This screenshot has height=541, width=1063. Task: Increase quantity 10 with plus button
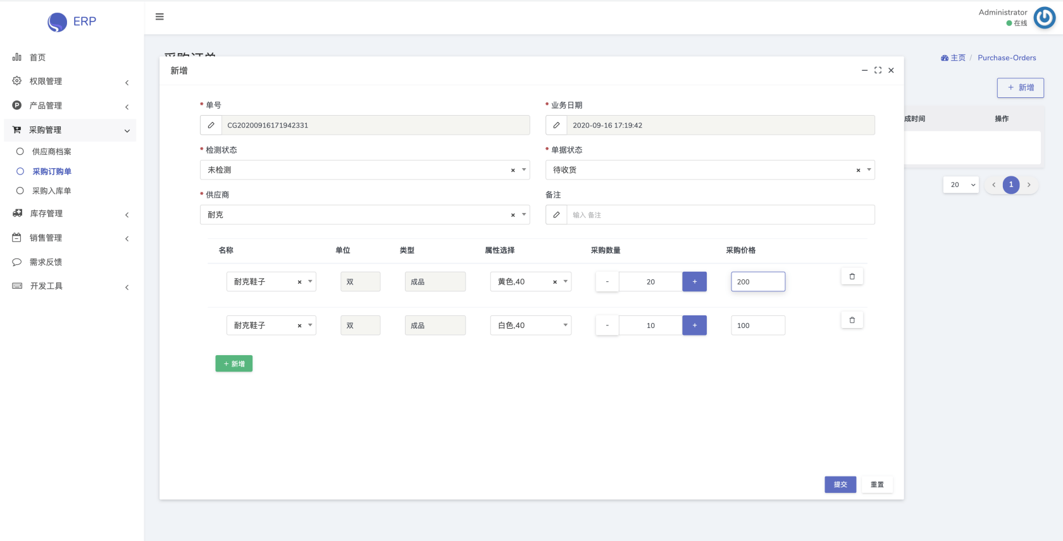pyautogui.click(x=694, y=325)
